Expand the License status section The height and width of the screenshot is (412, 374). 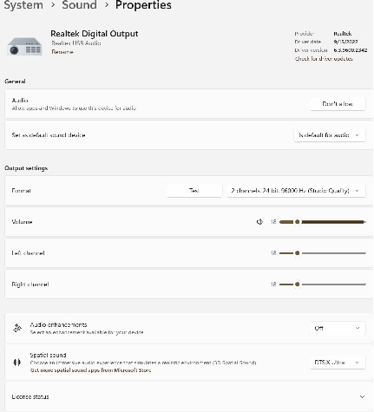tap(362, 396)
